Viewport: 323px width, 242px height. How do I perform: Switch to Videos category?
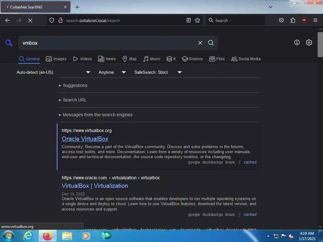click(82, 59)
